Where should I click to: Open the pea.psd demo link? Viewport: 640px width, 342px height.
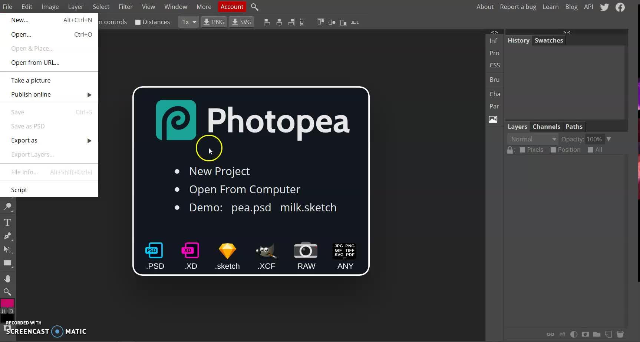coord(251,207)
